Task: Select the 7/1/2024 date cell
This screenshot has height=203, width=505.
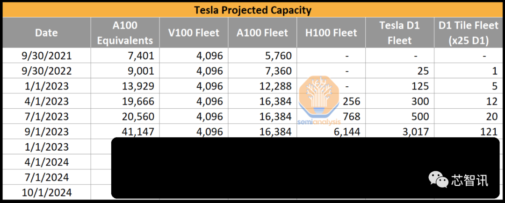Action: click(47, 177)
